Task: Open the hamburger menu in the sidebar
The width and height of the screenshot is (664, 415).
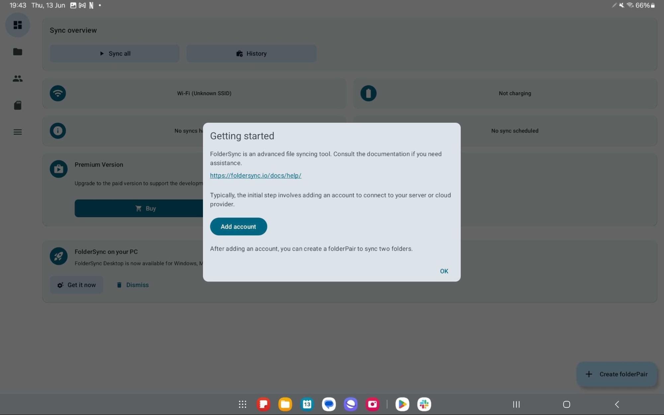Action: click(18, 132)
